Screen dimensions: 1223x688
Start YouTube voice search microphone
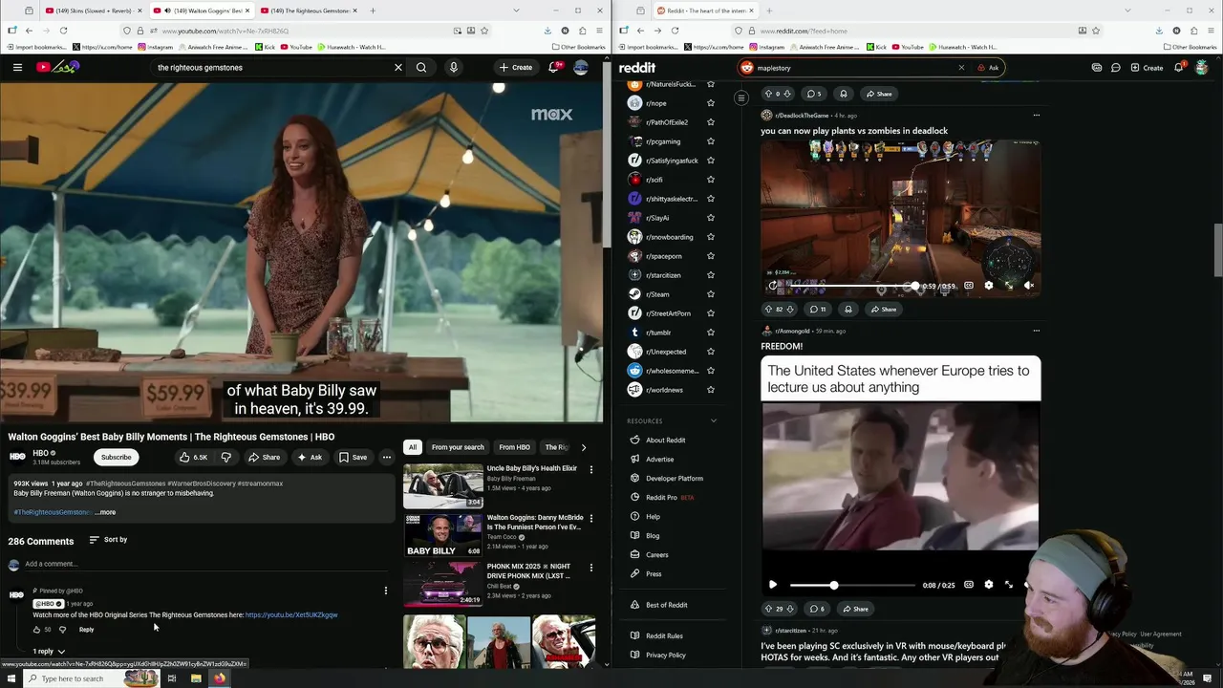[453, 68]
